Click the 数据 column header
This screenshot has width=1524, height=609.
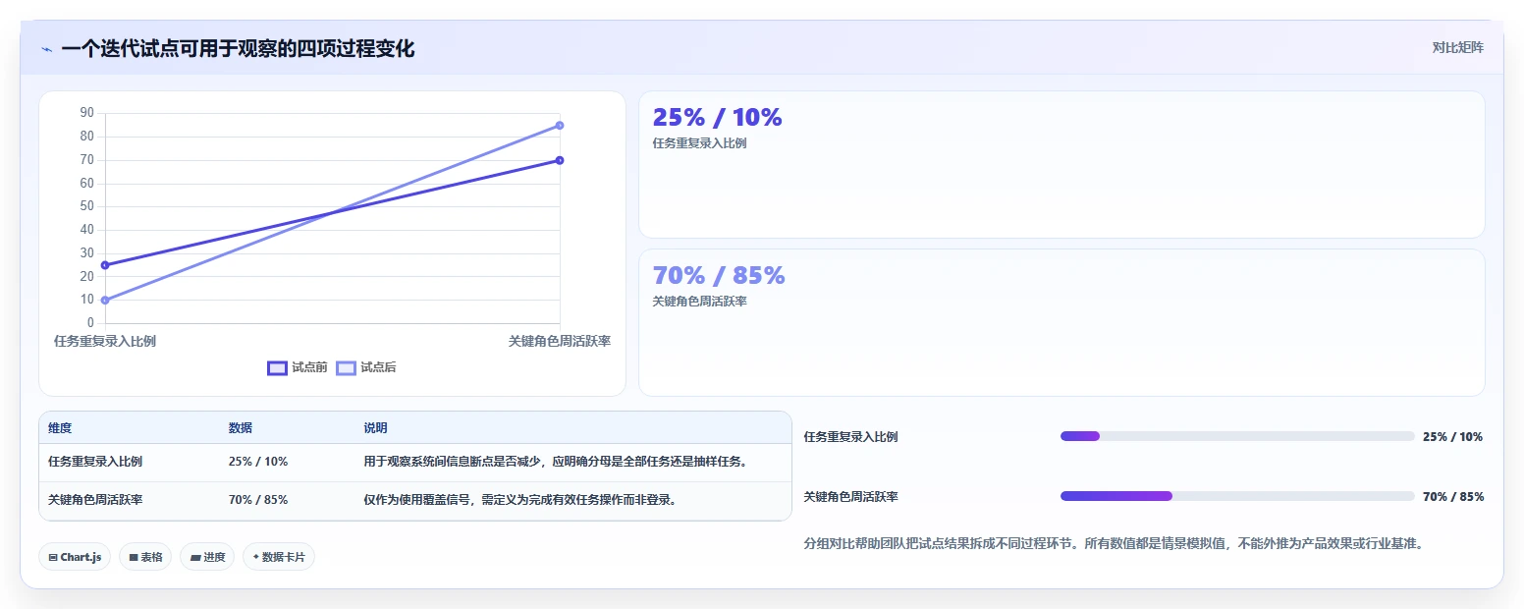241,428
